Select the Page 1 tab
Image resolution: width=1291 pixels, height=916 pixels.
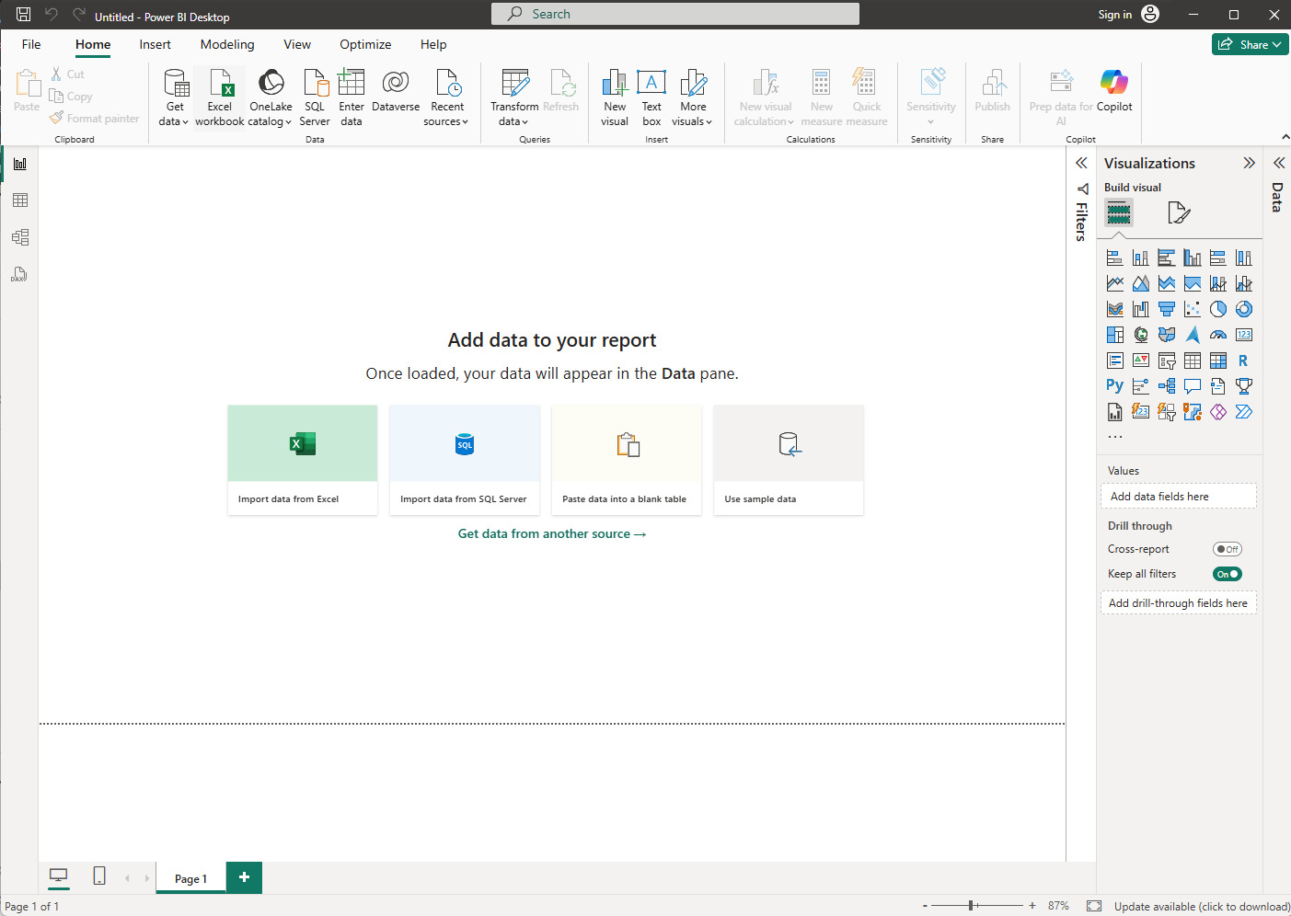pyautogui.click(x=190, y=878)
